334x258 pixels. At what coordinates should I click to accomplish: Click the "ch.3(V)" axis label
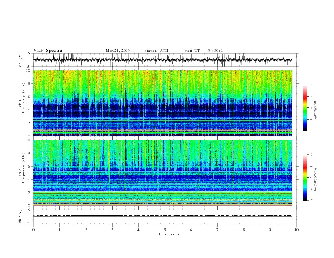20,217
